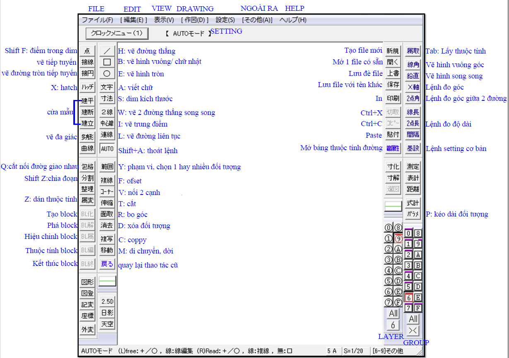Click the 属変 attribute change tool
Viewport: 509px width, 358px height.
point(87,200)
